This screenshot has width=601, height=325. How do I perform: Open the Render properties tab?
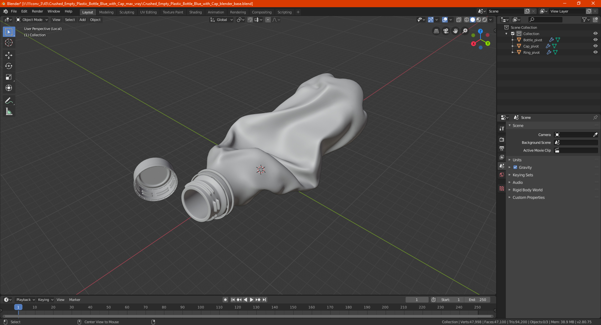(502, 139)
